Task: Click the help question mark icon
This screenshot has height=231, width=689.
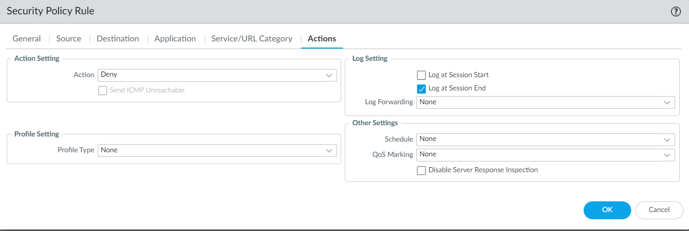Action: (x=675, y=11)
